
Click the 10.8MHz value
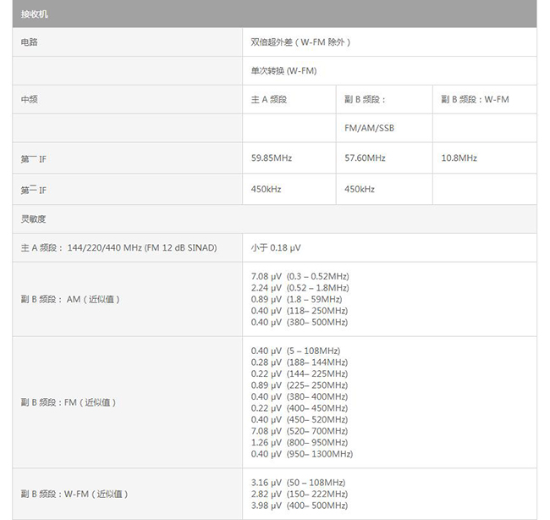click(459, 158)
